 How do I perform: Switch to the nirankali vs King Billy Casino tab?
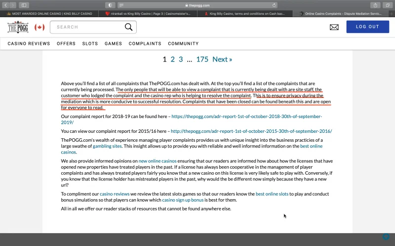pyautogui.click(x=148, y=14)
